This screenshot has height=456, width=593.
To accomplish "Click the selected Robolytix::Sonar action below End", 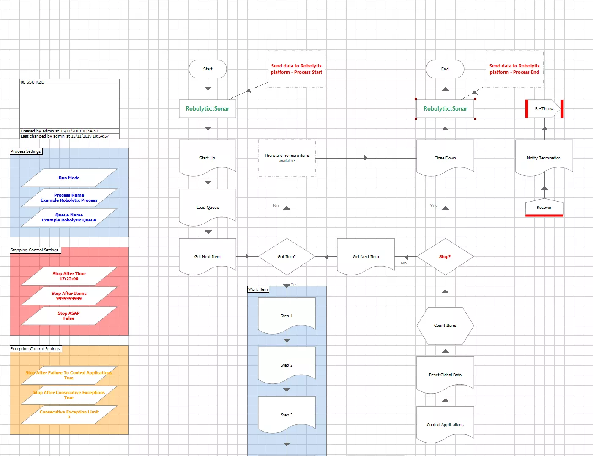I will (x=445, y=108).
